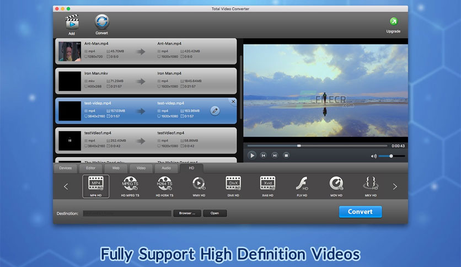Skip to previous with the rewind button
The width and height of the screenshot is (461, 267).
(x=264, y=155)
